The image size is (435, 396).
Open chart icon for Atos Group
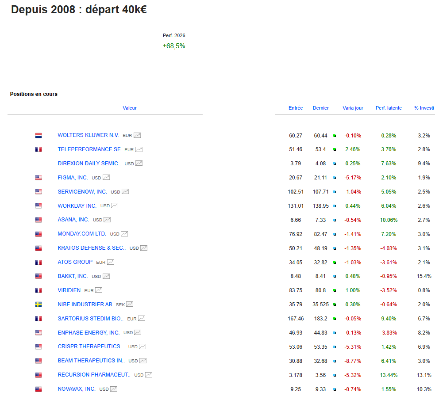[111, 262]
